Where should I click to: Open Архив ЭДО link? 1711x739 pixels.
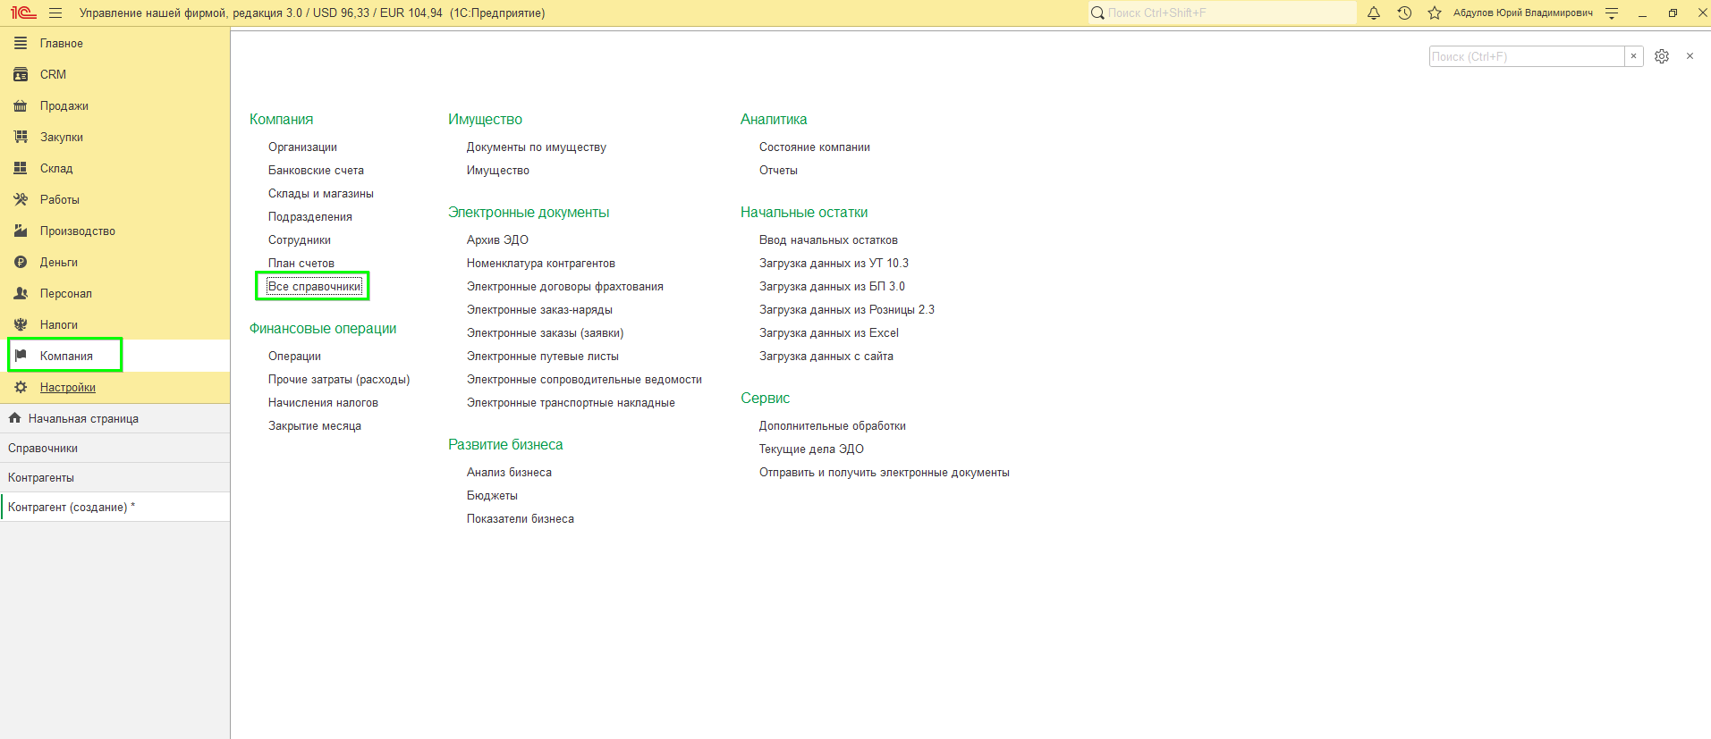click(x=497, y=239)
